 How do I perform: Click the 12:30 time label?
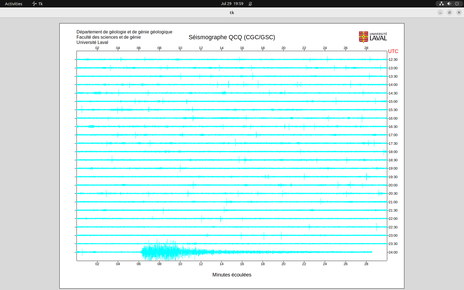pyautogui.click(x=393, y=60)
